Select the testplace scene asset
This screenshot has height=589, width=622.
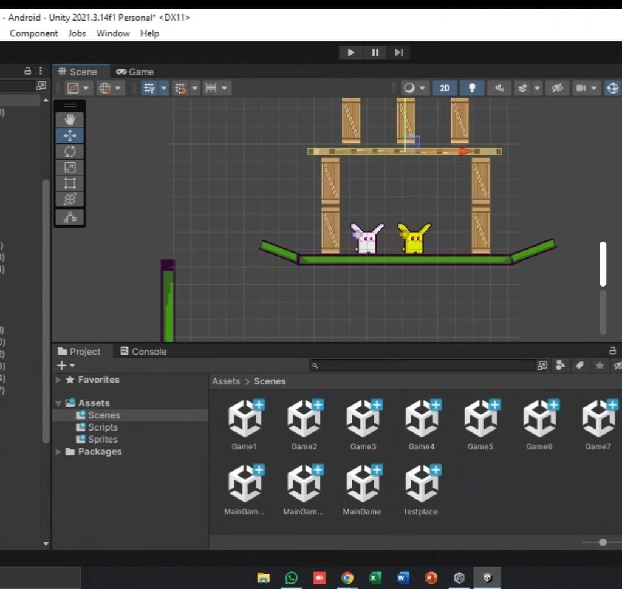click(422, 490)
